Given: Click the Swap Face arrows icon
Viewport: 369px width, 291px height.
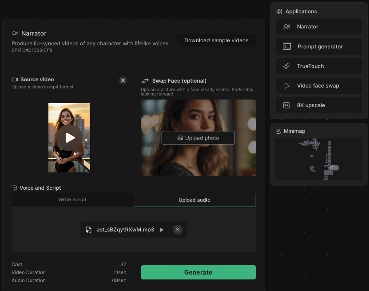Looking at the screenshot, I should [x=145, y=81].
